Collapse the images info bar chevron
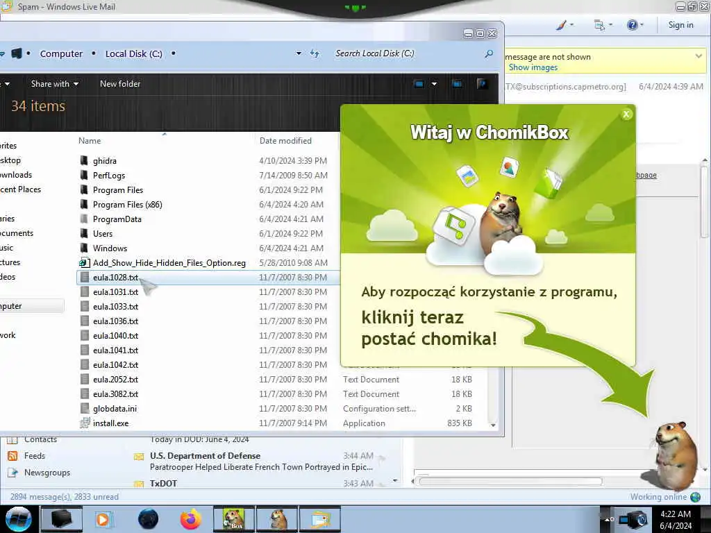Viewport: 711px width, 533px height. [x=699, y=56]
